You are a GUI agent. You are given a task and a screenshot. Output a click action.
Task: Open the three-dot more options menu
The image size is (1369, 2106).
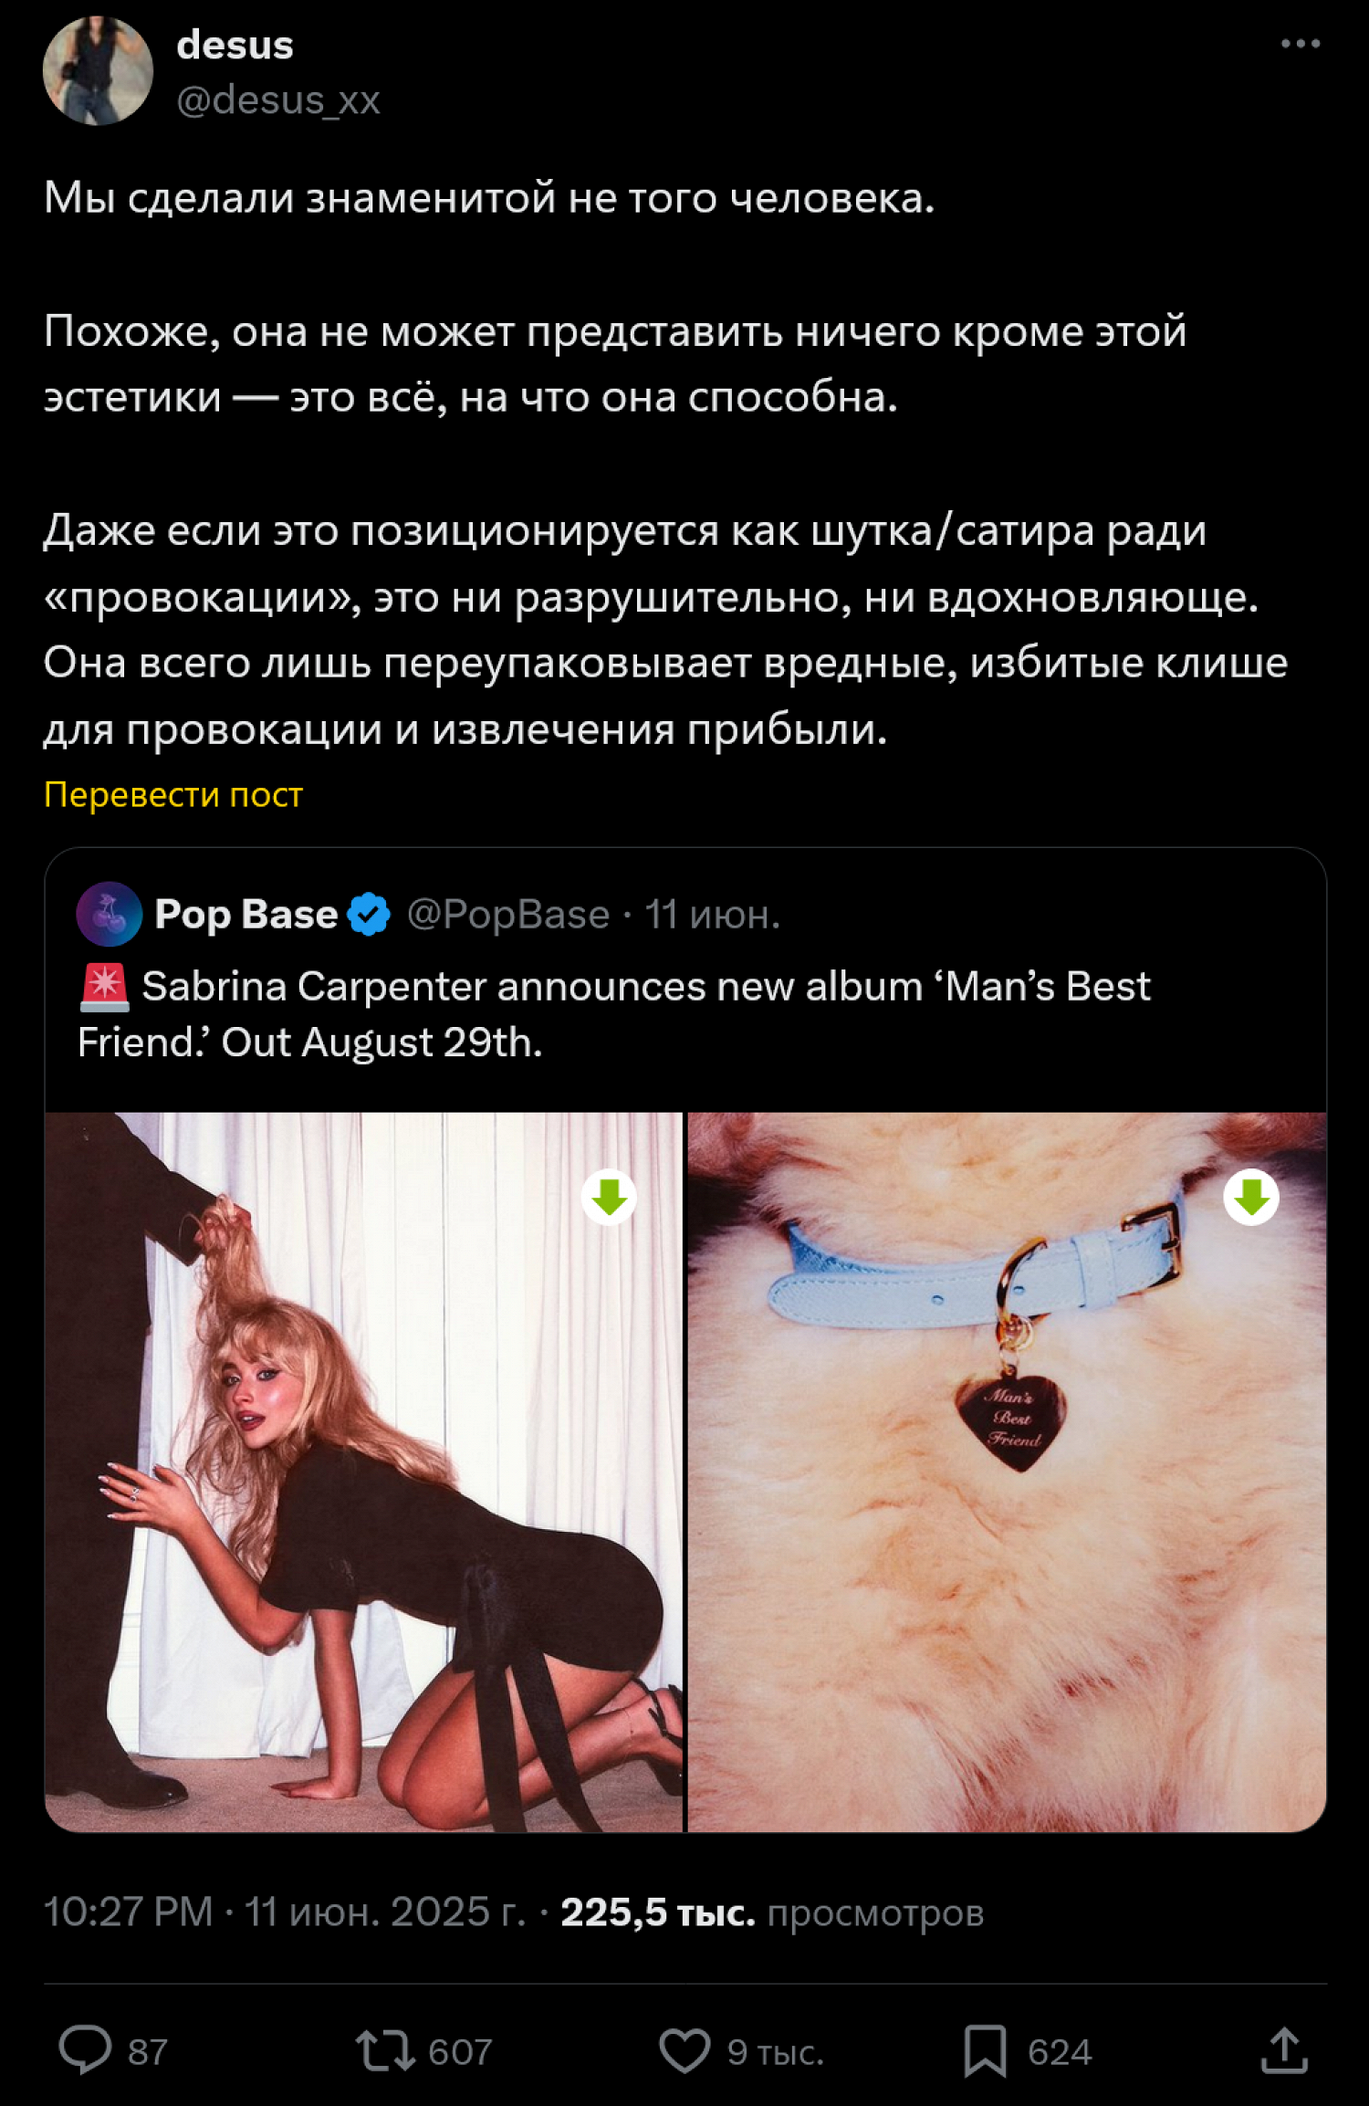coord(1300,43)
